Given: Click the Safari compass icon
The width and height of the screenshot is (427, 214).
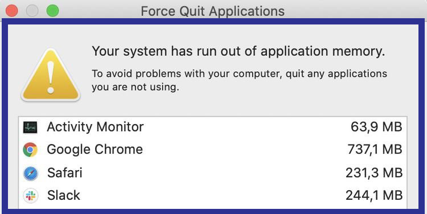Looking at the screenshot, I should pos(30,173).
